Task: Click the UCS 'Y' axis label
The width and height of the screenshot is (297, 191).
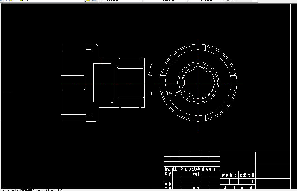Action: point(150,66)
